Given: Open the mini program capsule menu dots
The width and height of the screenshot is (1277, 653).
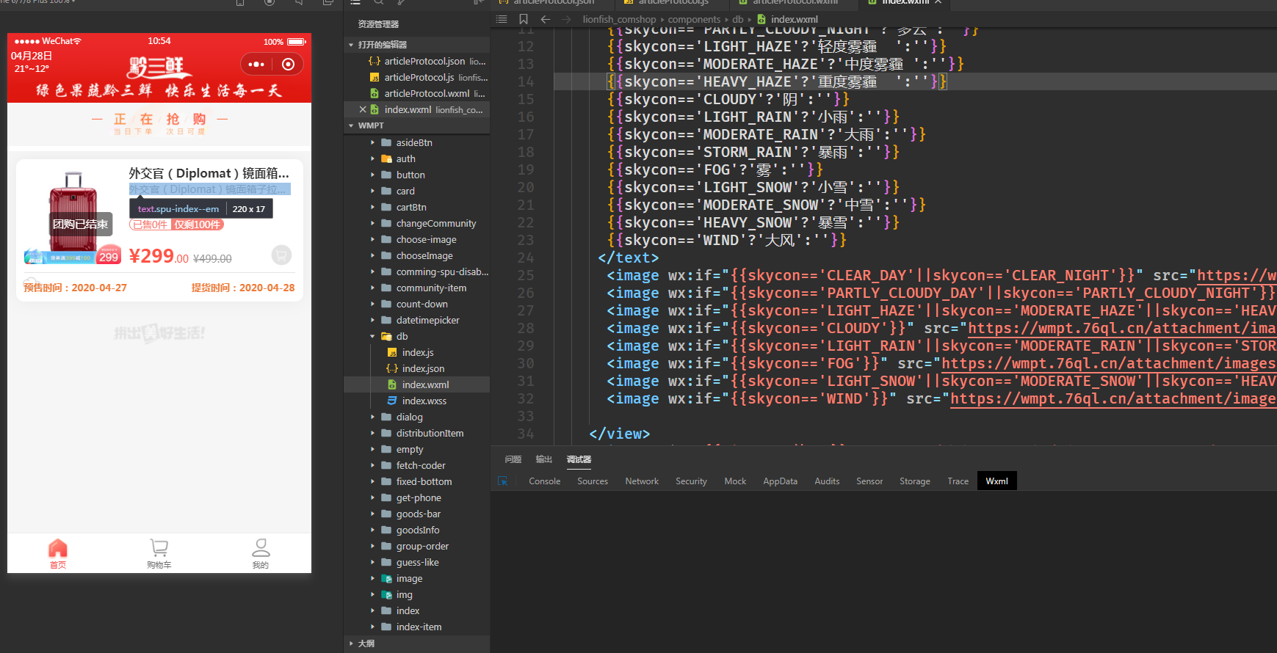Looking at the screenshot, I should (x=256, y=65).
